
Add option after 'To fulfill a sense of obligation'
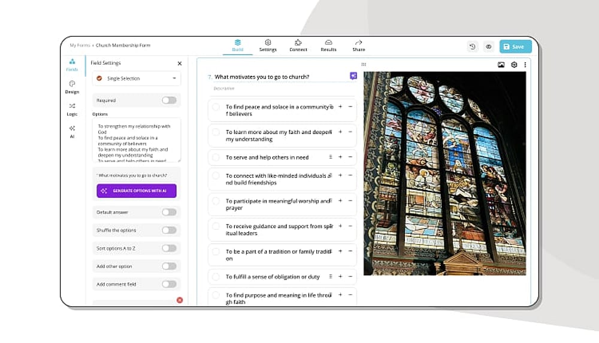340,277
